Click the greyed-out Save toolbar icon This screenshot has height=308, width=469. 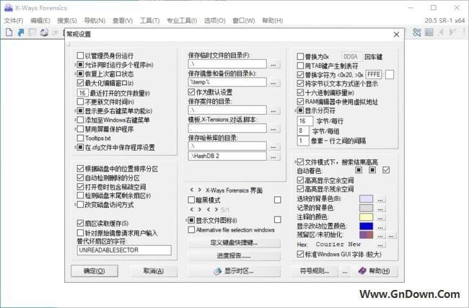32,32
